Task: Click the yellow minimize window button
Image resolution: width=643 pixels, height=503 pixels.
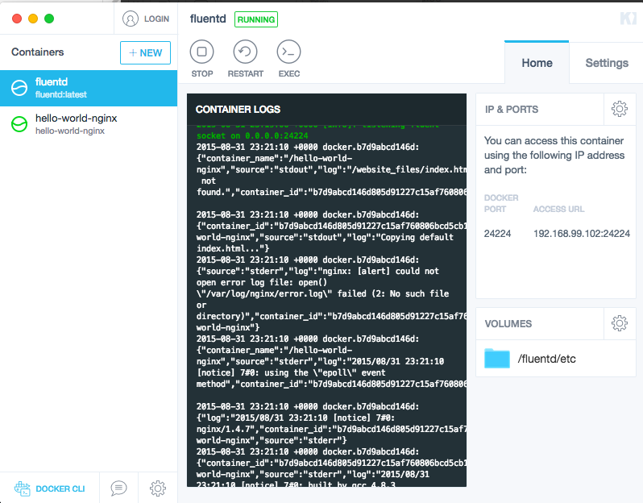Action: (33, 19)
